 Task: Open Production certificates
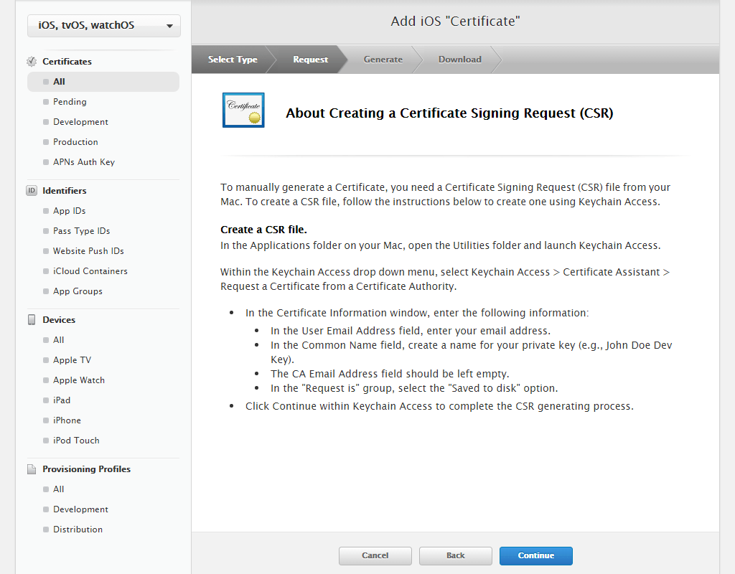[x=75, y=142]
